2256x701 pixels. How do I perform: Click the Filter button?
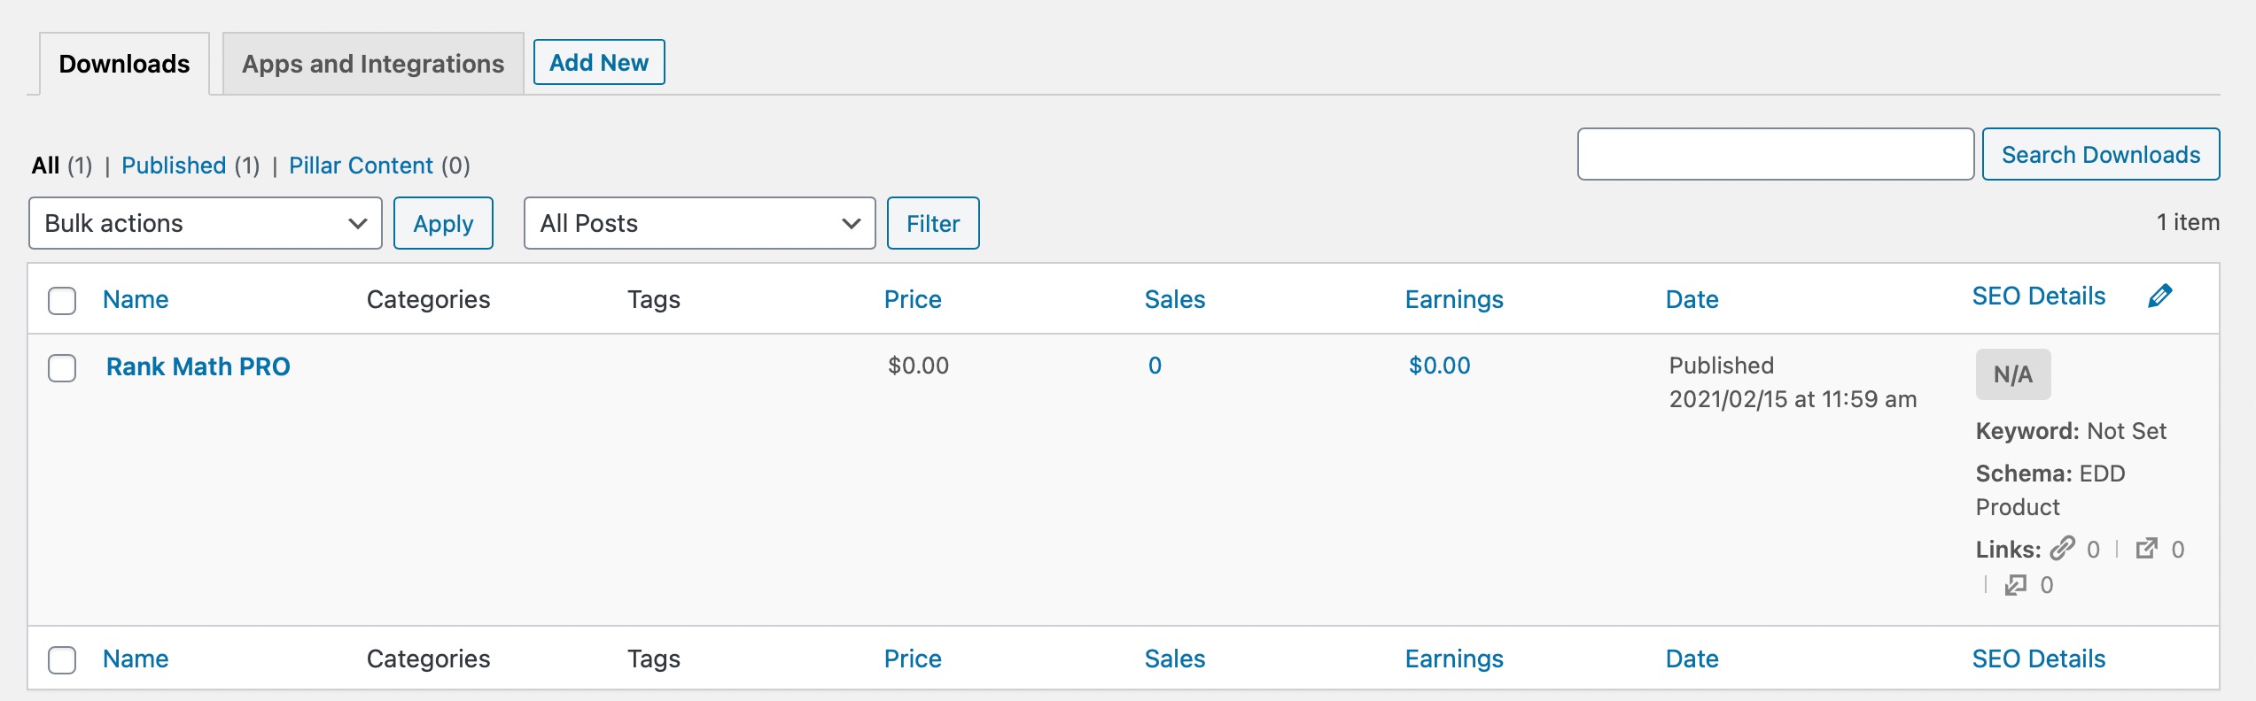pos(933,223)
